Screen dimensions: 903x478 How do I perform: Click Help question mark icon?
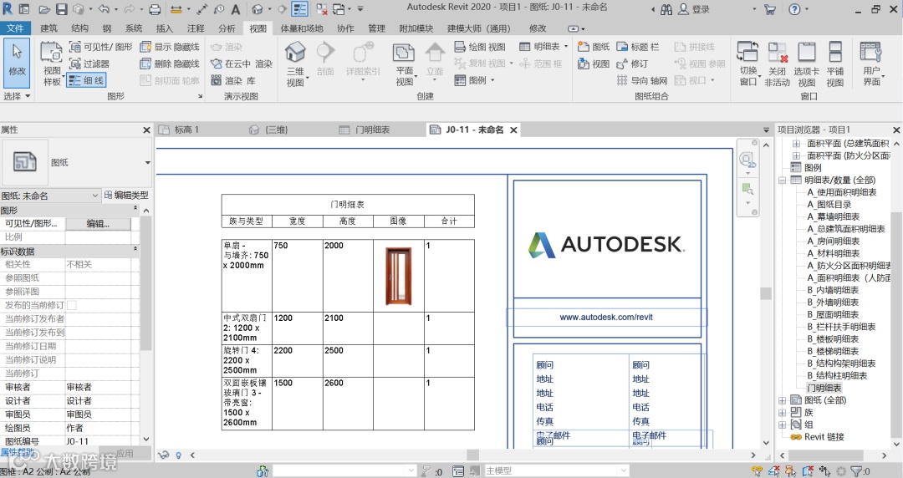794,9
